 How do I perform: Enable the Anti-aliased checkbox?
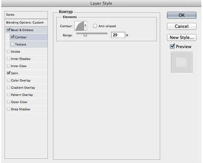coord(95,26)
